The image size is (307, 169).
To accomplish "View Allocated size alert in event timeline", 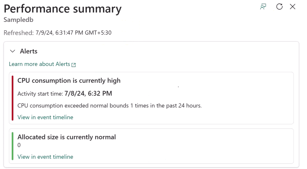I will [45, 157].
